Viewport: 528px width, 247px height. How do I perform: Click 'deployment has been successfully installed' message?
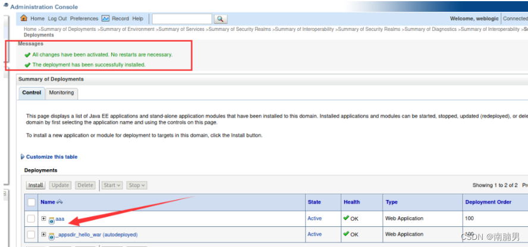[89, 65]
